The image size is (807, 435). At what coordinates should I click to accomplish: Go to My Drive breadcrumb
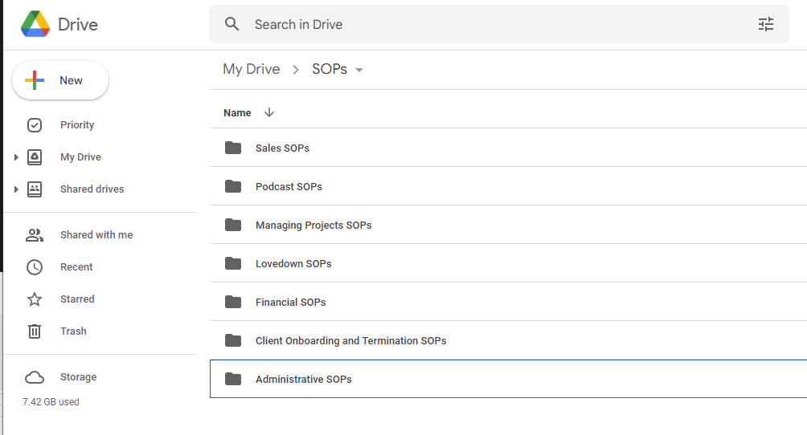(x=252, y=69)
